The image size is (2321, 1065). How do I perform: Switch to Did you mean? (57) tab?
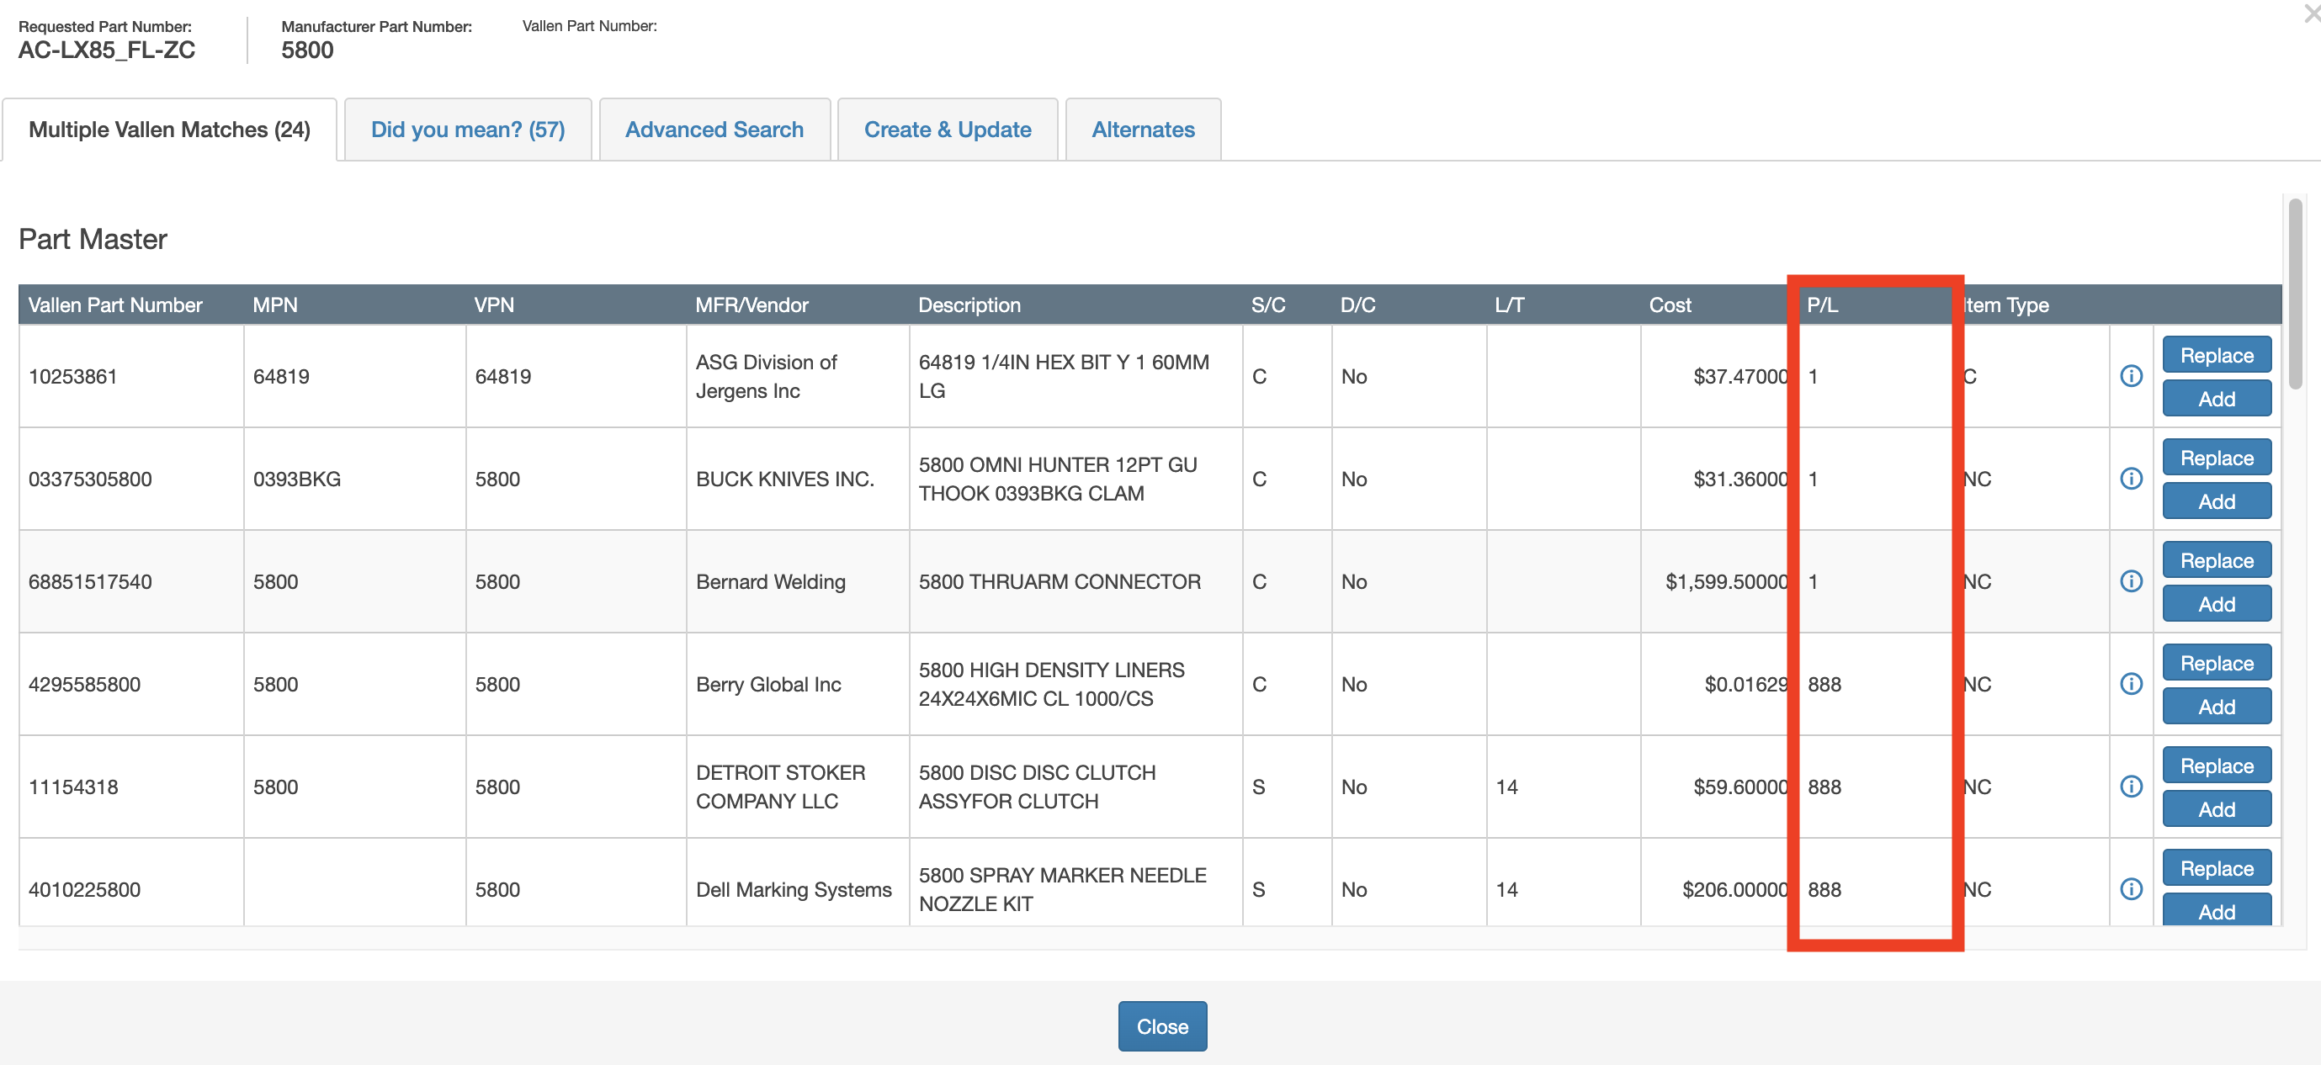[x=468, y=130]
